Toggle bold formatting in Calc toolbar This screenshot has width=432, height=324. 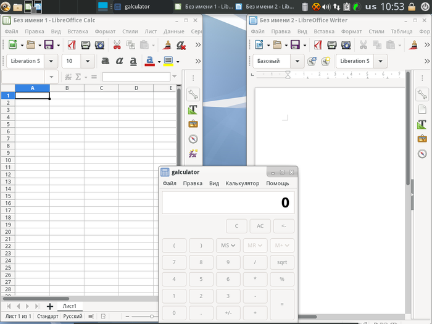pos(105,61)
